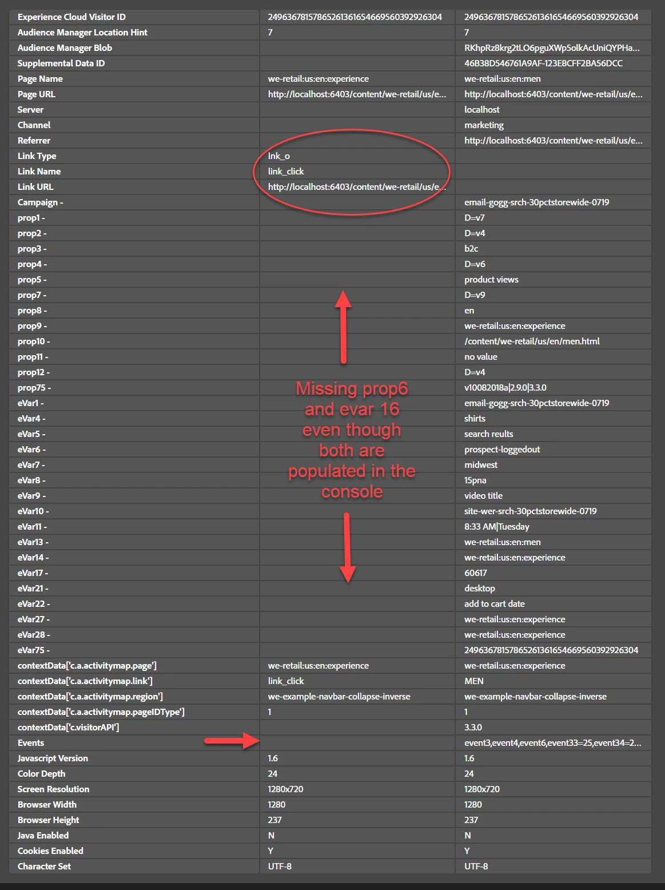Select the 'Cookies Enabled' row label
Viewport: 665px width, 890px height.
coord(50,851)
